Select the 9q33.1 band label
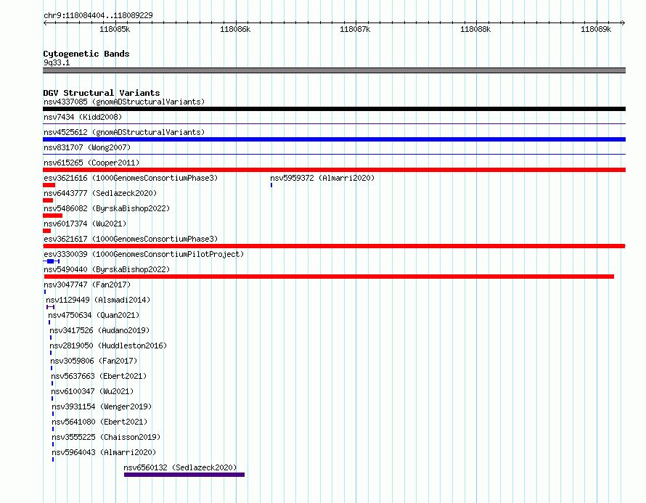646x503 pixels. point(57,62)
